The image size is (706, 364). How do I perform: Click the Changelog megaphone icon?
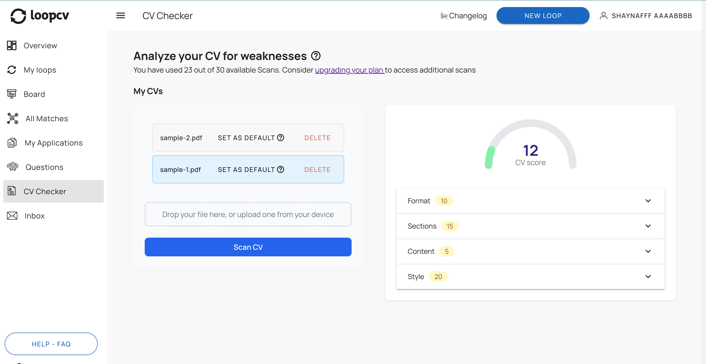443,16
